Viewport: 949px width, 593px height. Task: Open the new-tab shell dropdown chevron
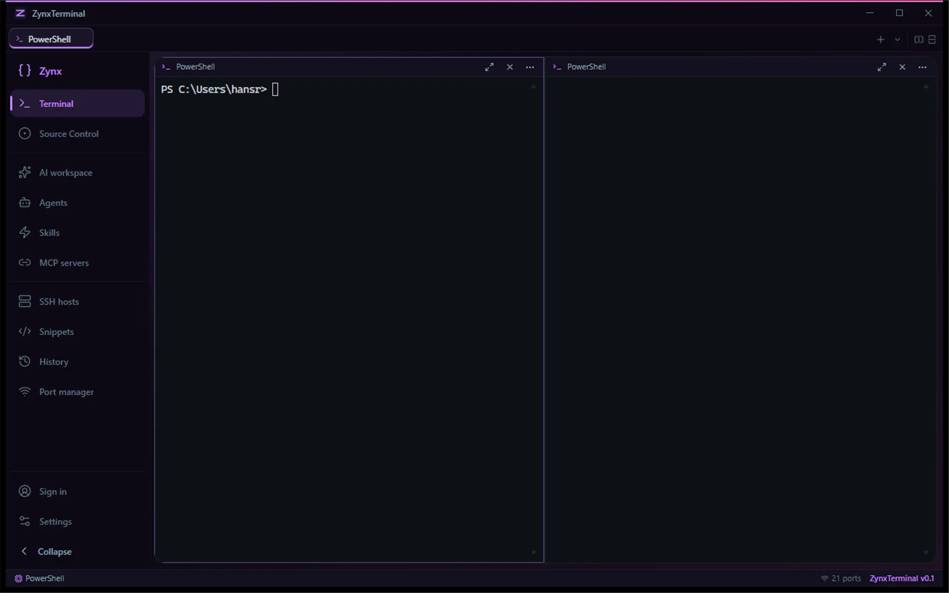(x=897, y=40)
